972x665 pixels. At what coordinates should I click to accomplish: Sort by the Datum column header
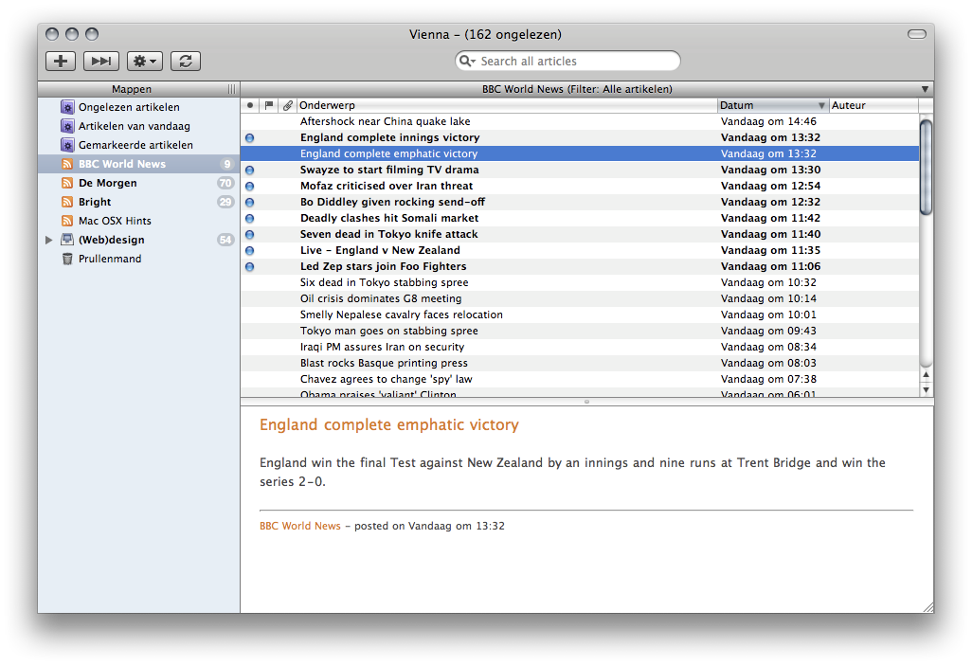(773, 105)
